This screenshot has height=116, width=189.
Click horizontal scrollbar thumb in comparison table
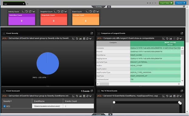[x=104, y=84]
